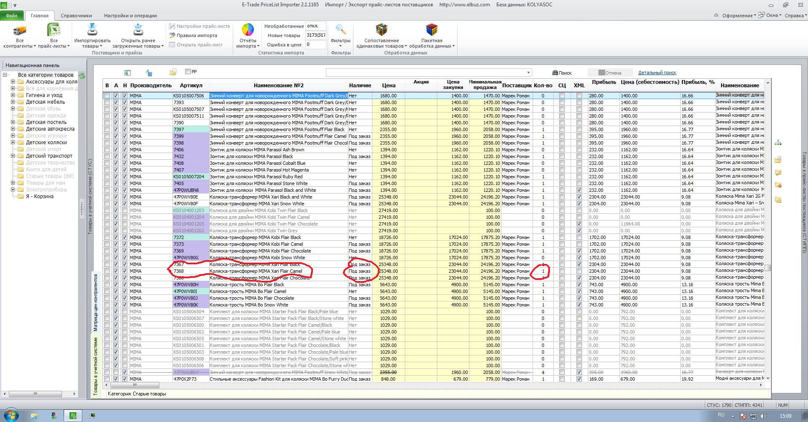Sort by the Цена column header

[389, 85]
